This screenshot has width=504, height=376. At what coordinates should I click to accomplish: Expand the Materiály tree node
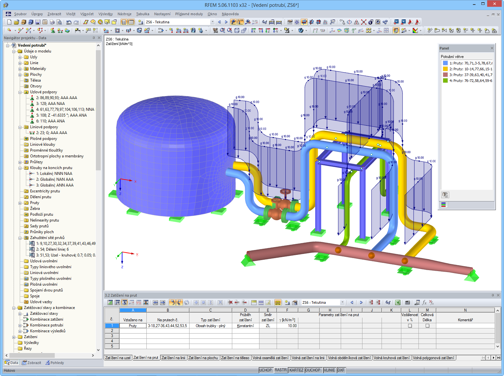click(20, 69)
